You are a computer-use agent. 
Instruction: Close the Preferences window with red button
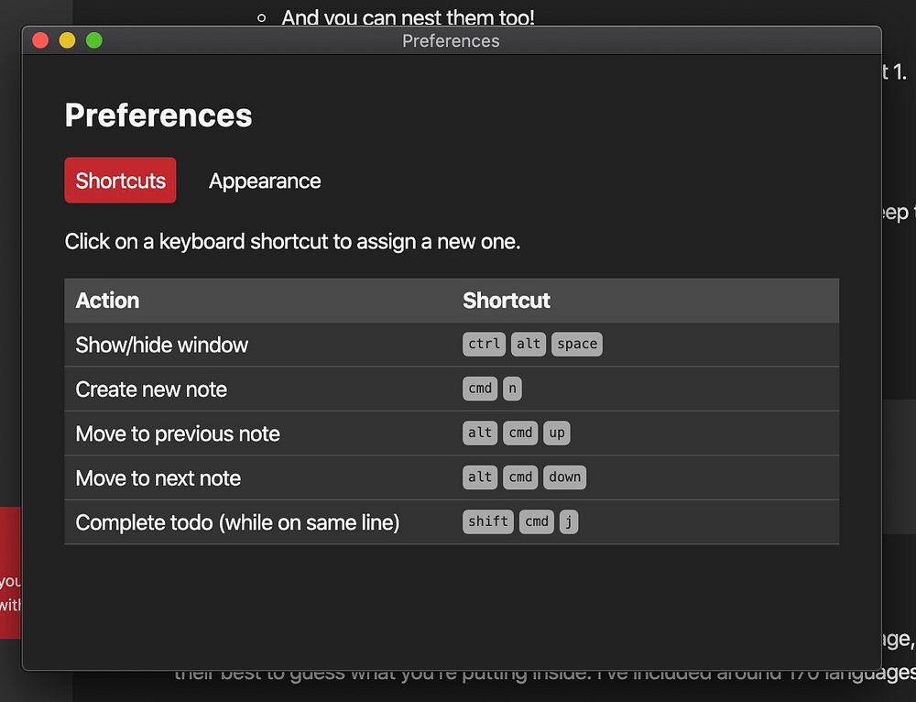[x=40, y=40]
